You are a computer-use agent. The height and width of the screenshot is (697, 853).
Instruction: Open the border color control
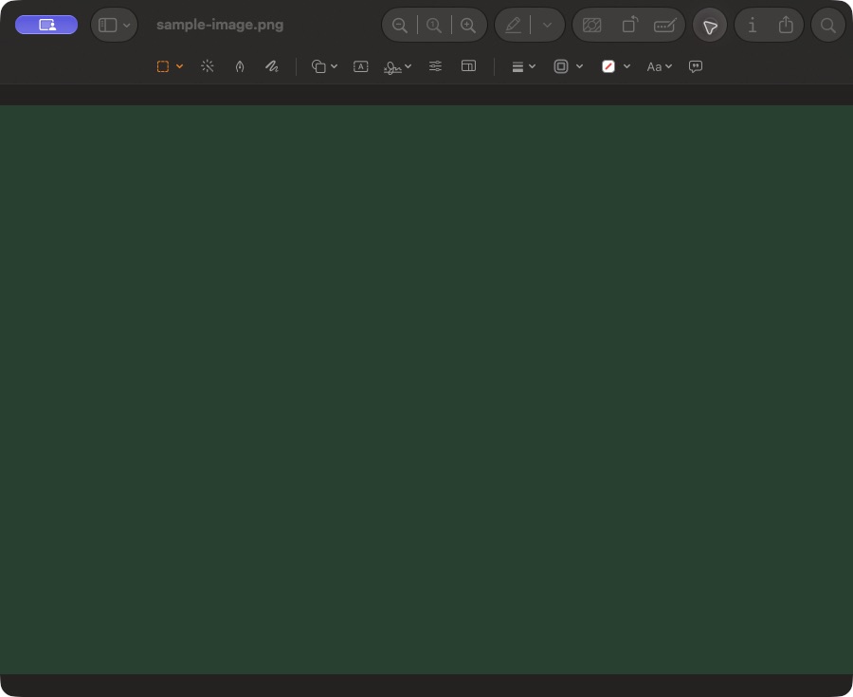coord(561,66)
